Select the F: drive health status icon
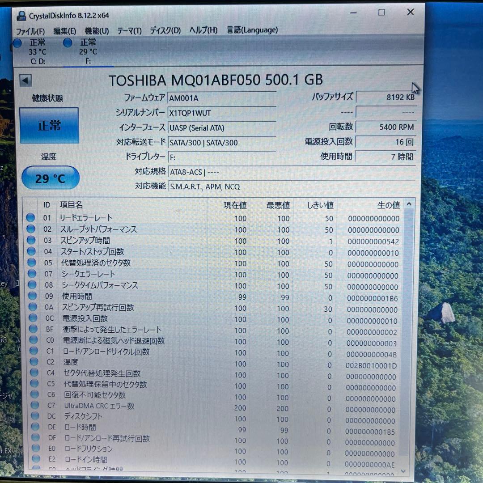Screen dimensions: 483x483 click(67, 43)
